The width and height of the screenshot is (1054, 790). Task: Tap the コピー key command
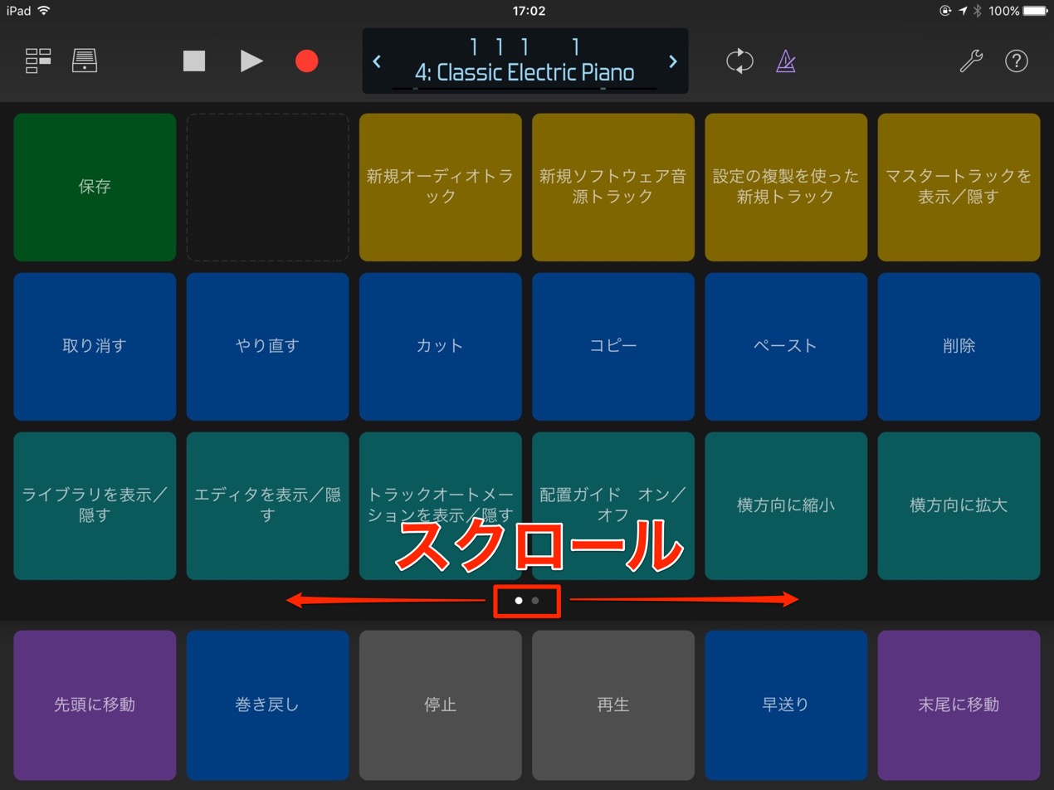[613, 346]
